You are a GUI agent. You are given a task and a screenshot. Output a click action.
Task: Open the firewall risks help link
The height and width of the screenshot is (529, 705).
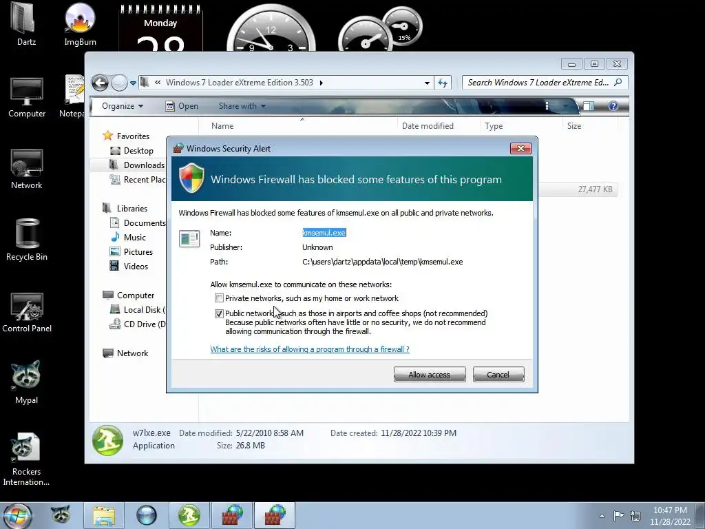point(310,349)
